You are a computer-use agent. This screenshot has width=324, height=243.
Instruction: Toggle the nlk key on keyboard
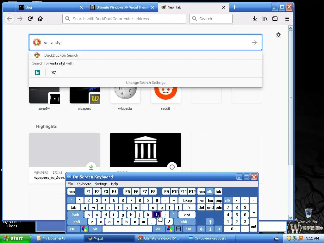(x=227, y=200)
